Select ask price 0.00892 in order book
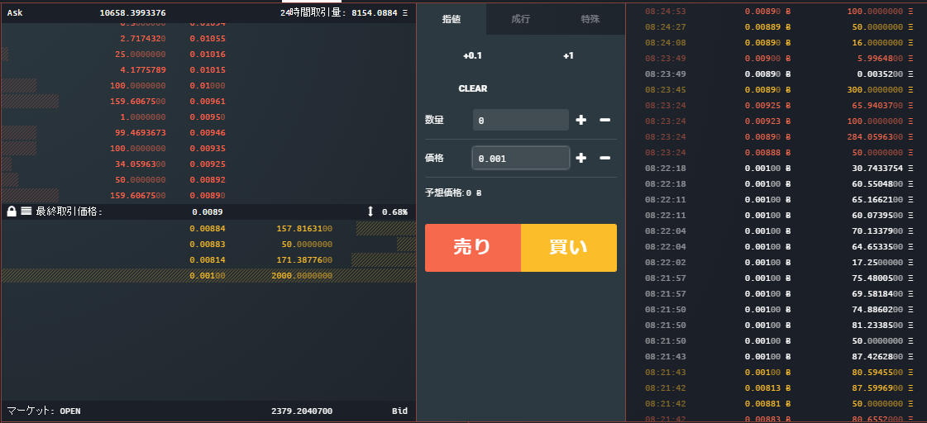 pos(208,179)
